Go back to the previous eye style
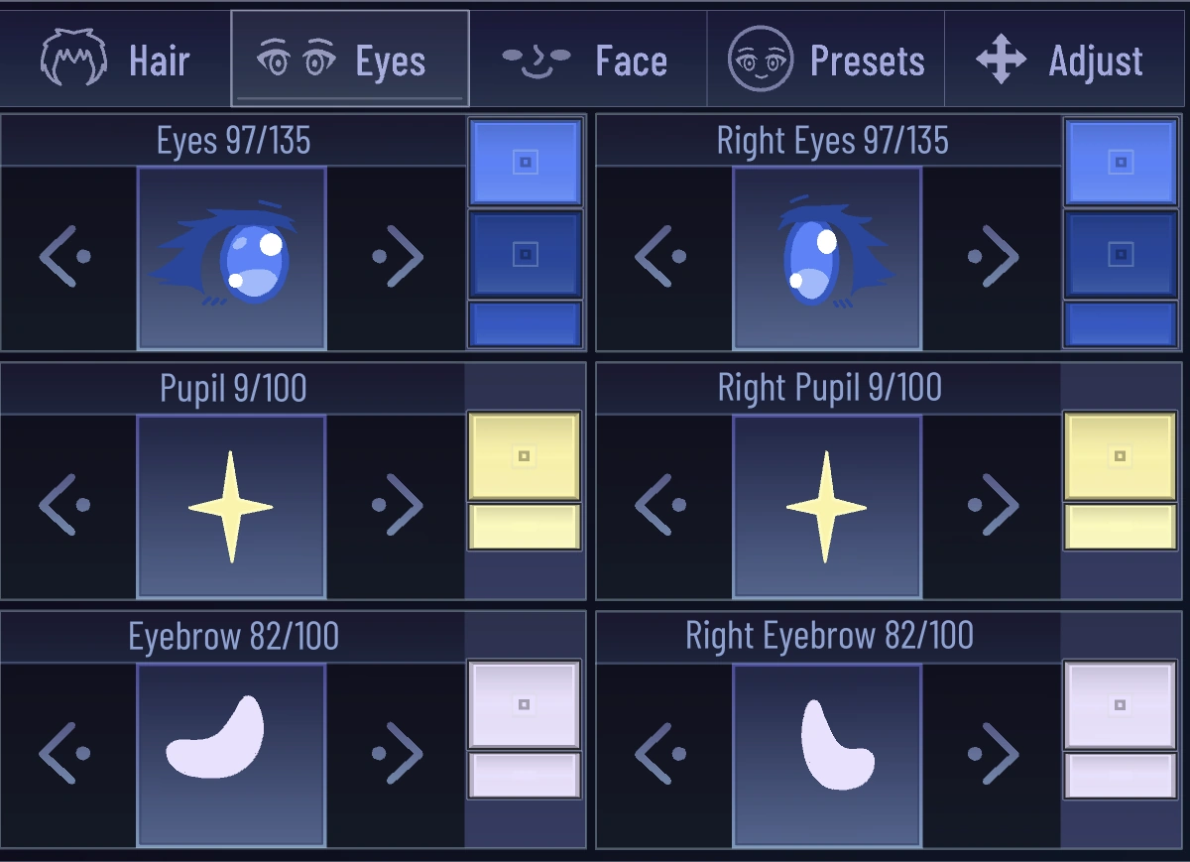Image resolution: width=1190 pixels, height=862 pixels. 65,256
